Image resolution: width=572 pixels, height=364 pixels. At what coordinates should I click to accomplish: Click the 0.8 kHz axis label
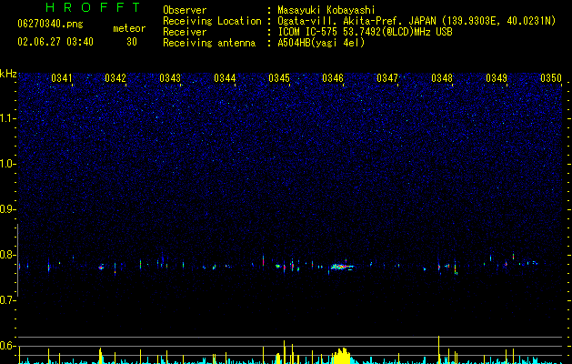[x=8, y=255]
